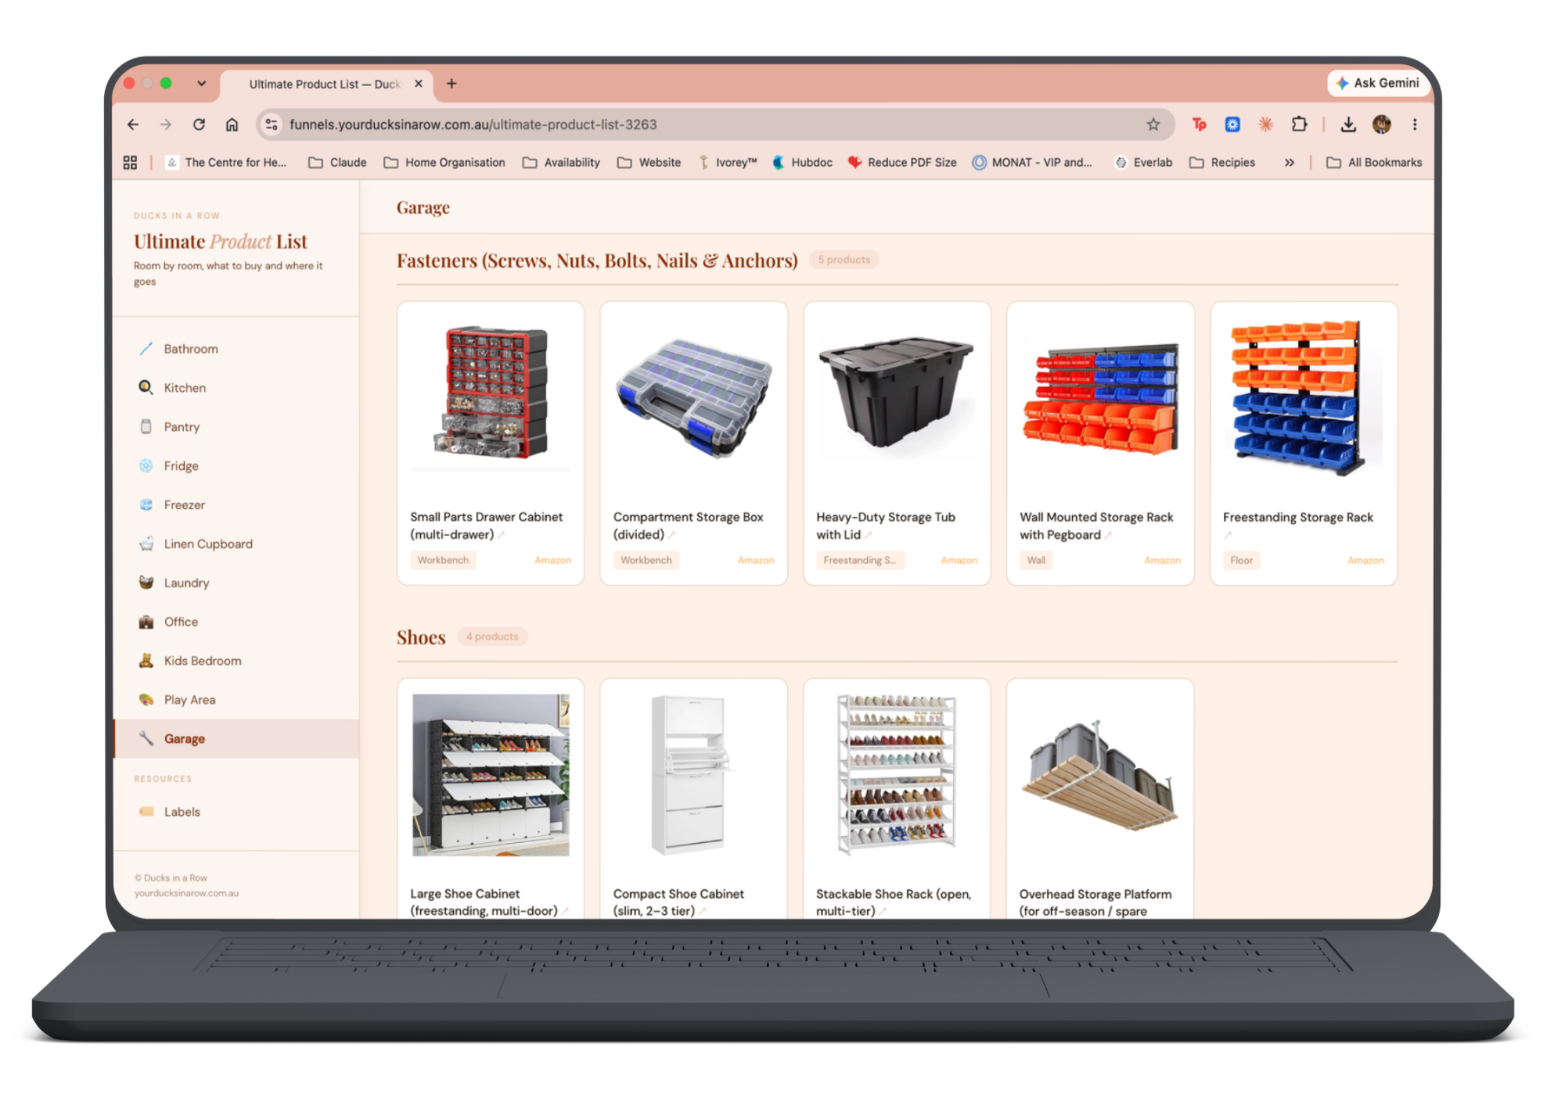Open the apps grid in bookmarks bar
The width and height of the screenshot is (1547, 1101).
(130, 162)
